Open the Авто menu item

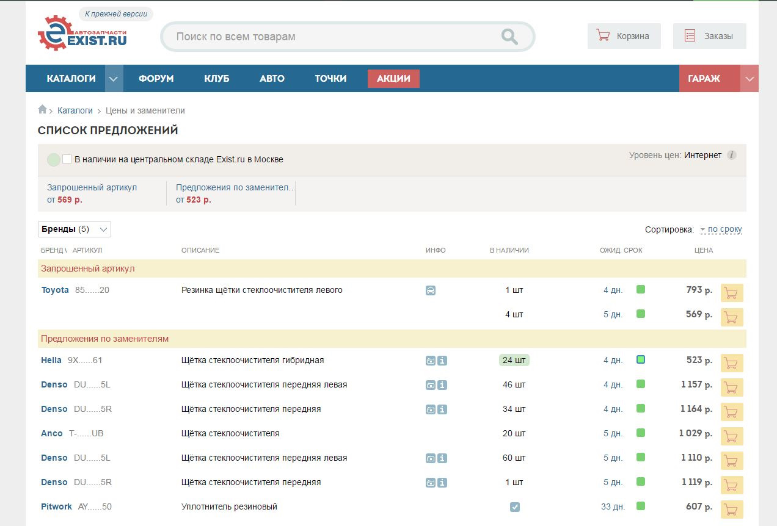272,79
